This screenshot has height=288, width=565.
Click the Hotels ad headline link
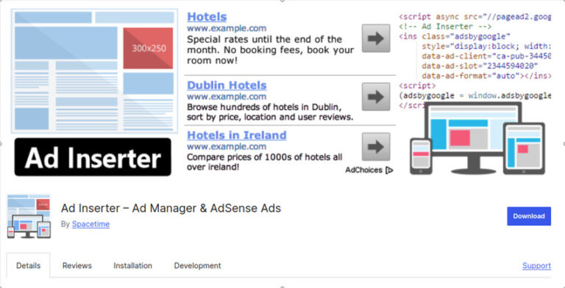207,17
